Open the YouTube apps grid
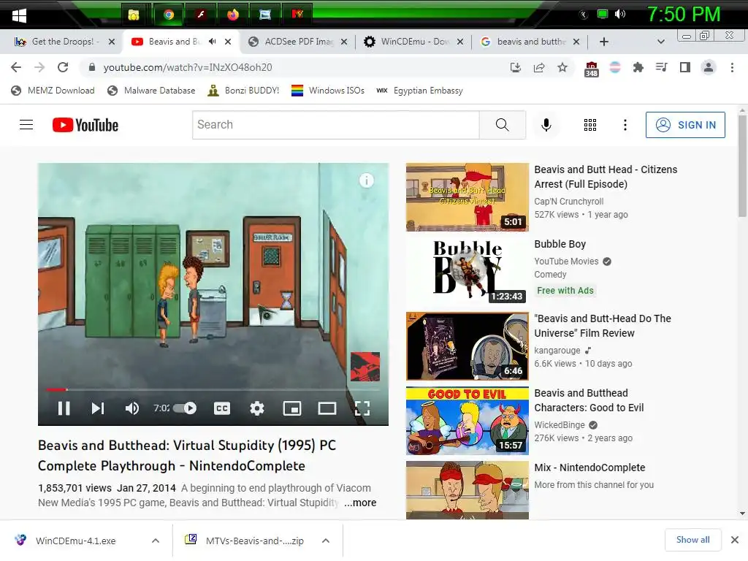 (x=590, y=125)
